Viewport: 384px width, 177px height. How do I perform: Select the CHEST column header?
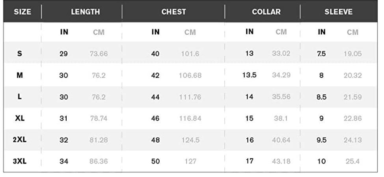(x=173, y=12)
